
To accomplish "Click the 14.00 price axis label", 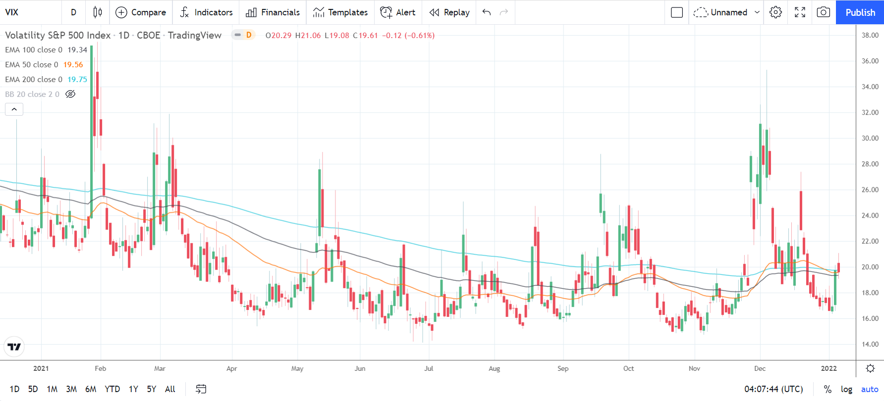I will point(870,344).
